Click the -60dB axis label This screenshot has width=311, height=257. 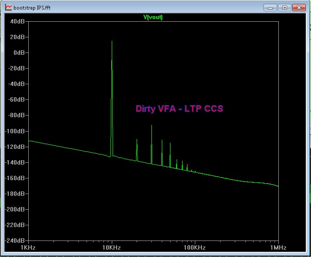click(x=16, y=99)
